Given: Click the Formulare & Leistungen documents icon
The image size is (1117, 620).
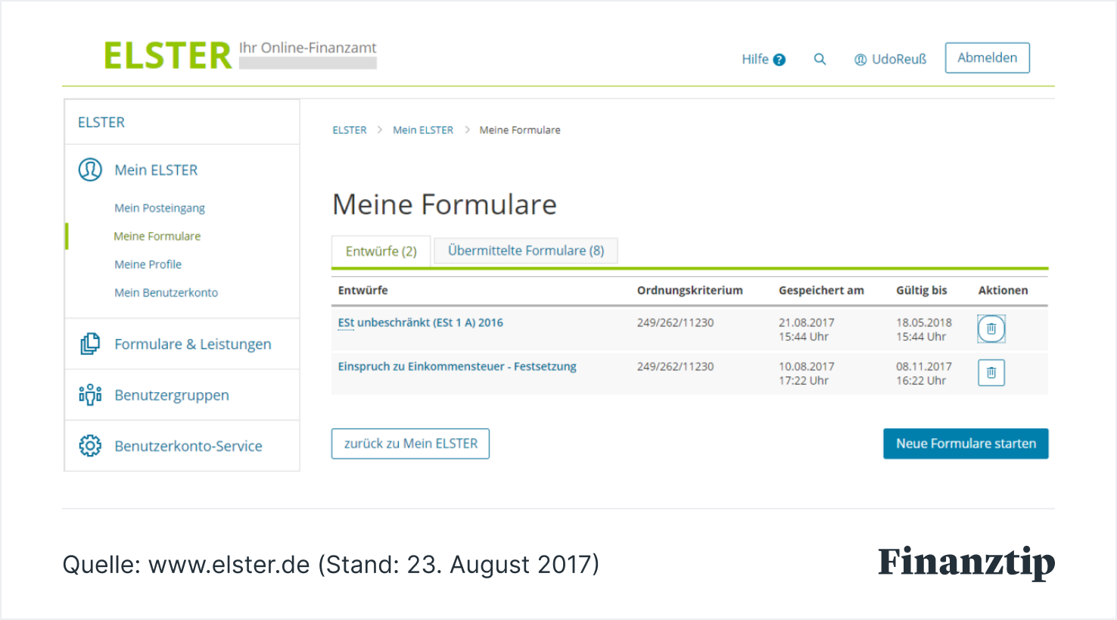Looking at the screenshot, I should [90, 344].
